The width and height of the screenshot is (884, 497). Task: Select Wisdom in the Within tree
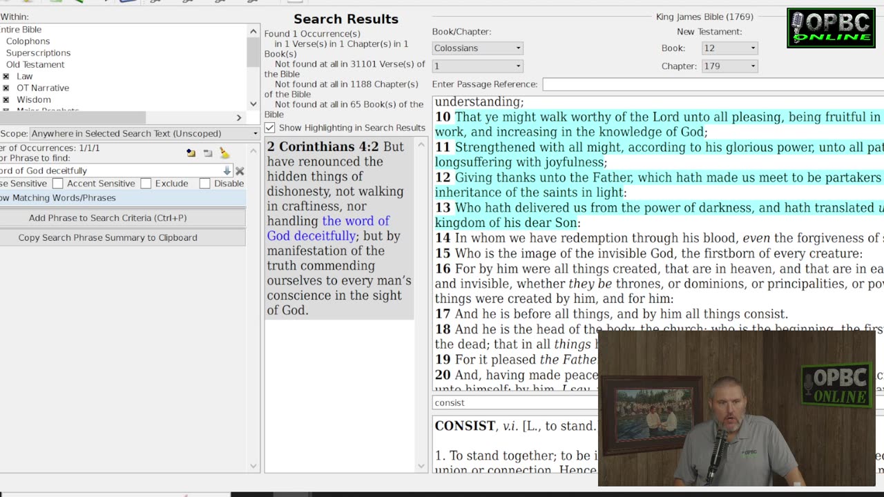coord(34,100)
